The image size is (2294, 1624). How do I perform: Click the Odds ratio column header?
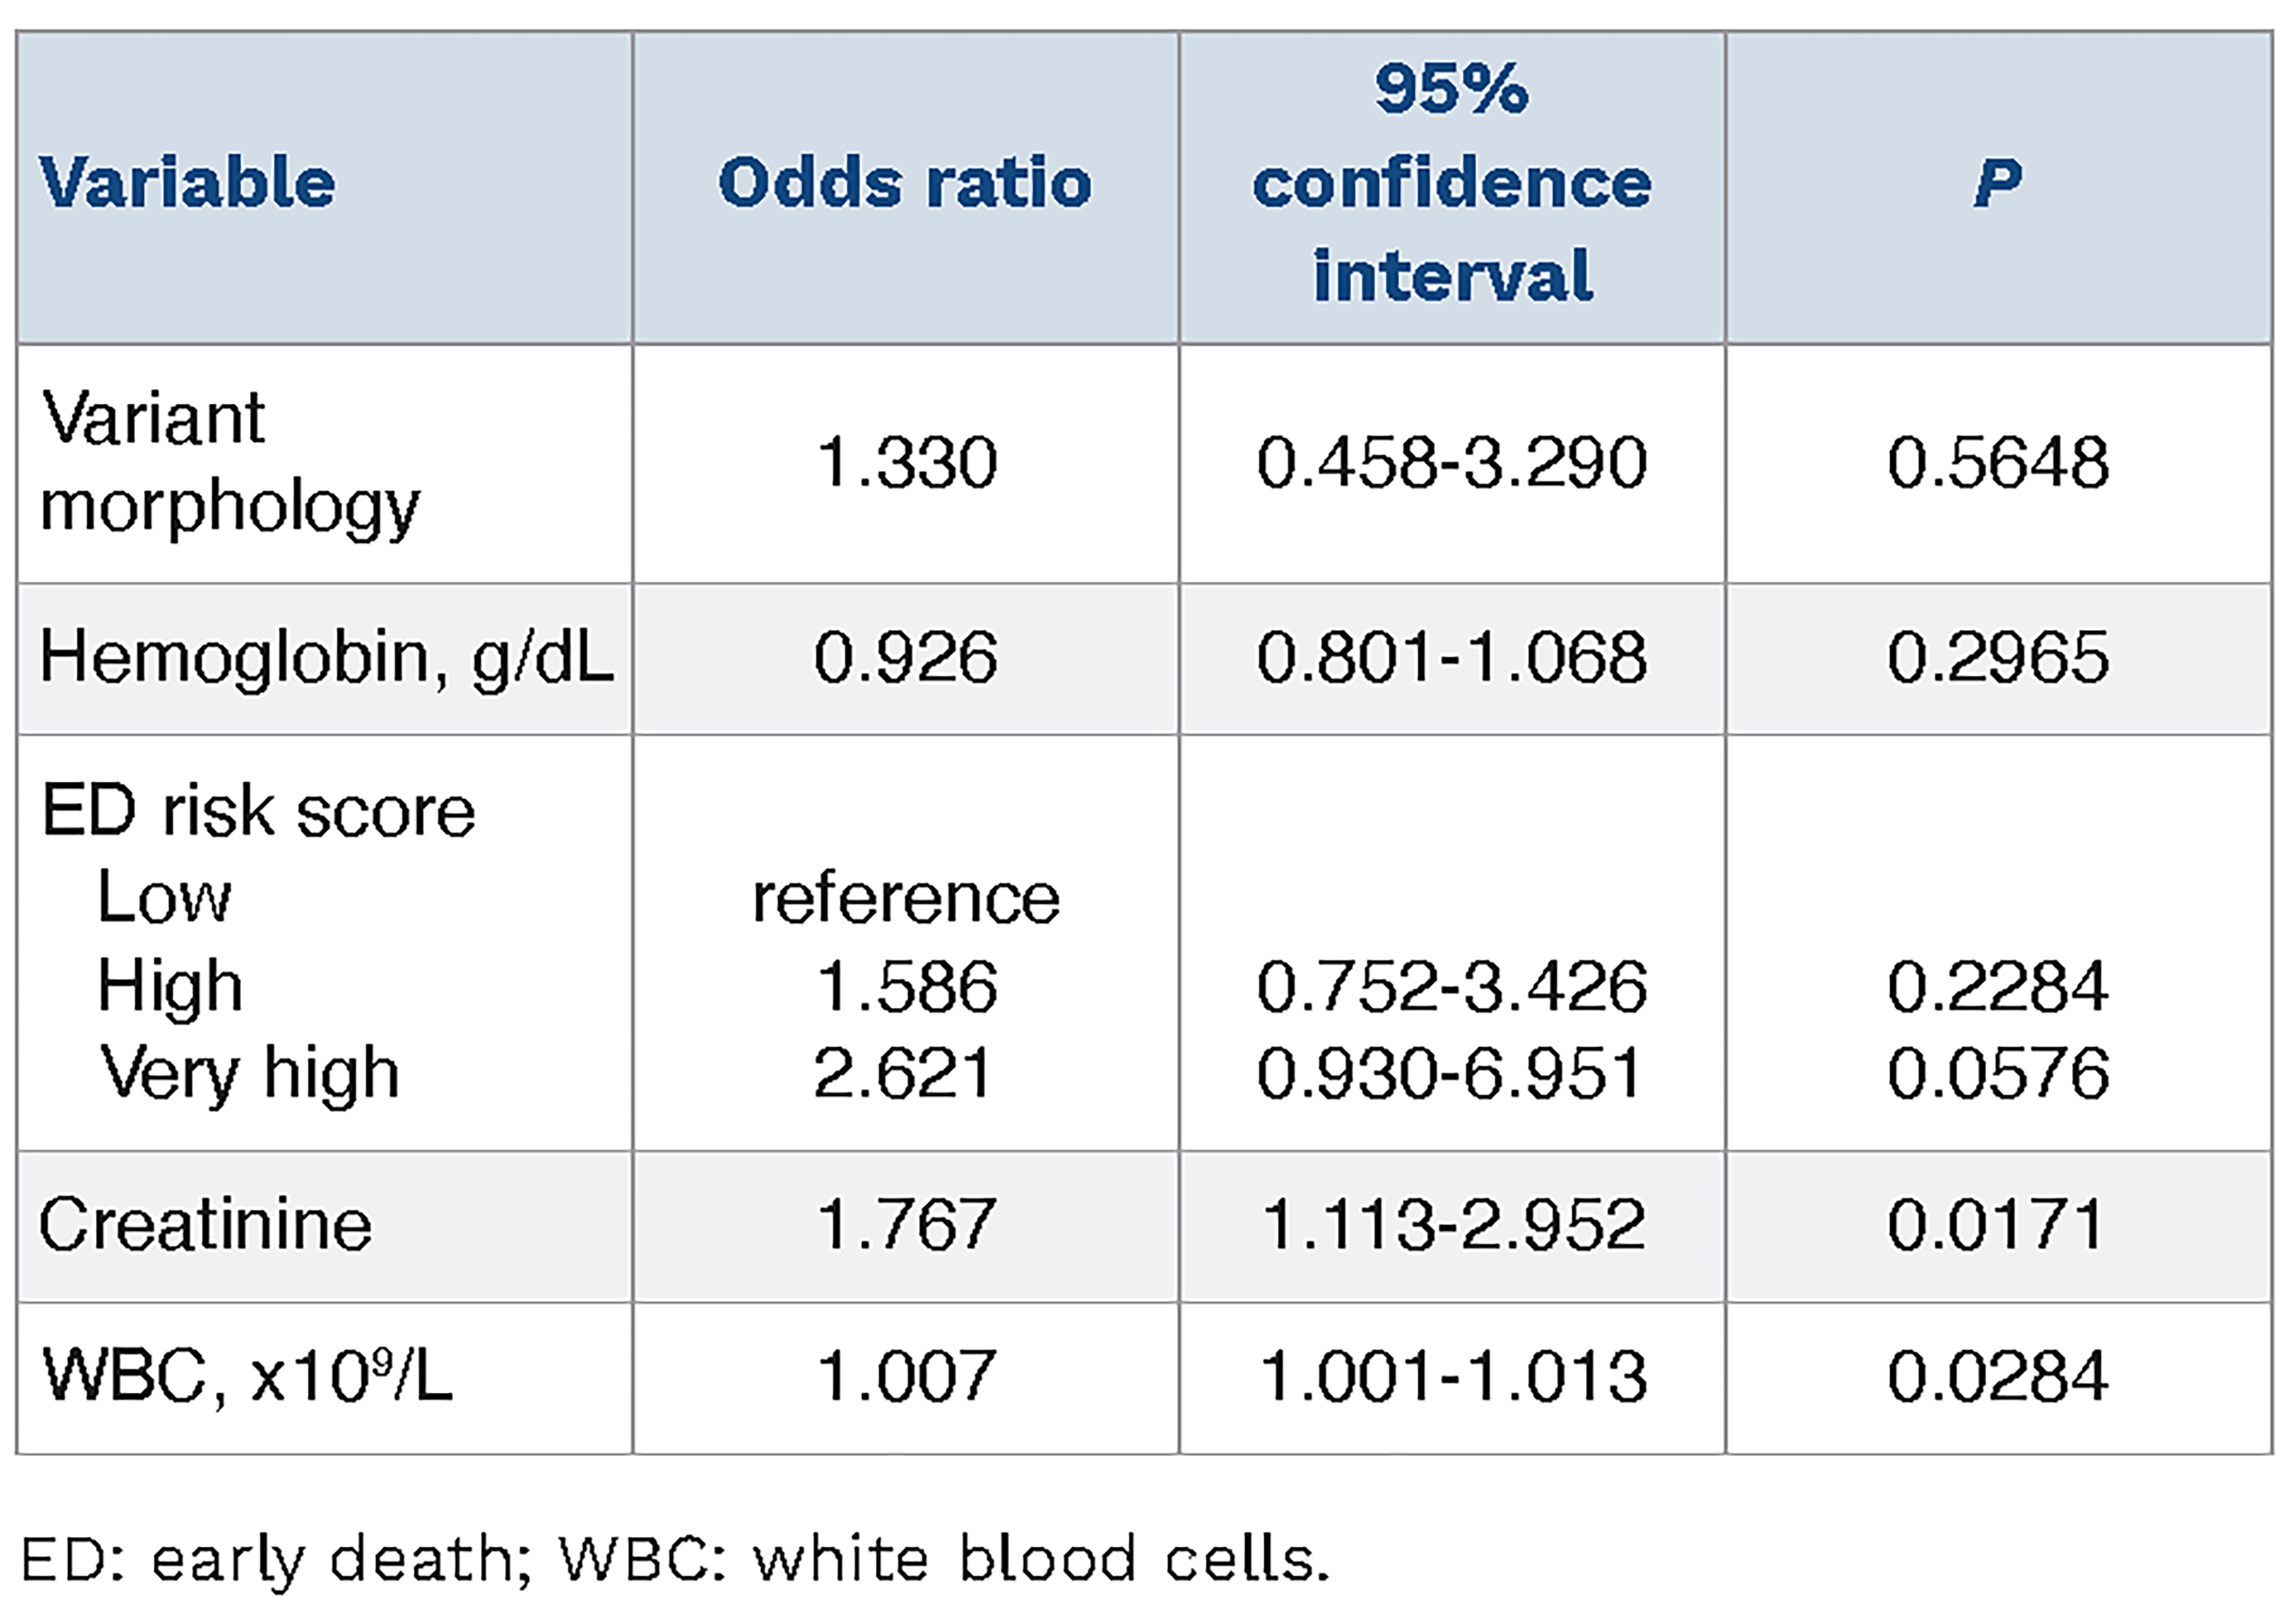pos(904,183)
